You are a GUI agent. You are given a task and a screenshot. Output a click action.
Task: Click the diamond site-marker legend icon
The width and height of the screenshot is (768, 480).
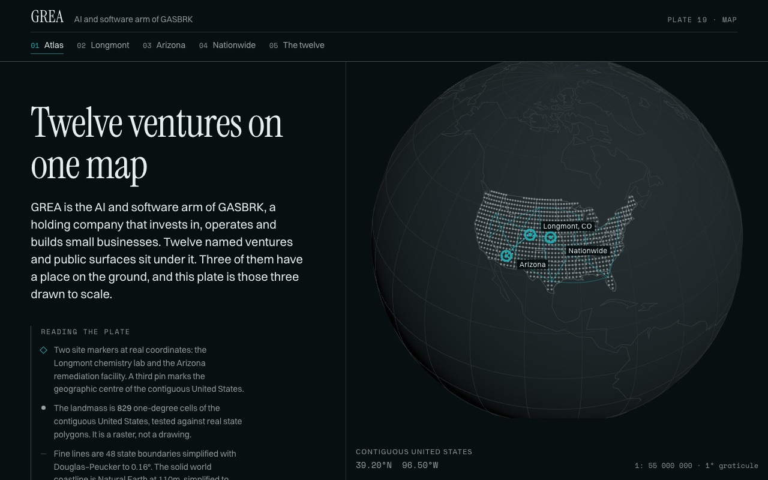click(x=43, y=350)
